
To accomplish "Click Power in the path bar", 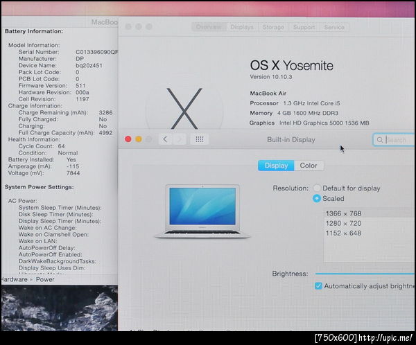I will [x=45, y=279].
